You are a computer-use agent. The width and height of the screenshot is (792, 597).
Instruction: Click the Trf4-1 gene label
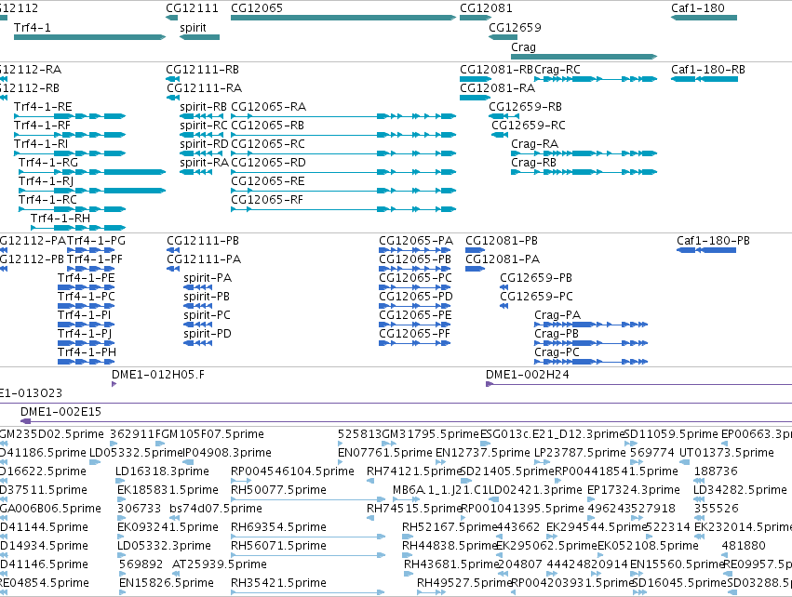click(33, 28)
